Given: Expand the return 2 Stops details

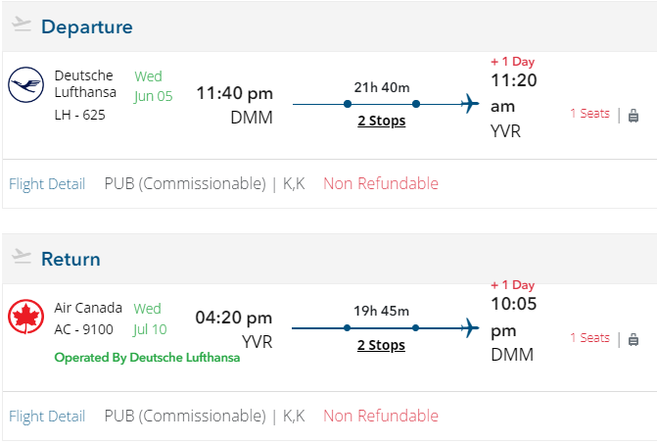Looking at the screenshot, I should pos(381,345).
